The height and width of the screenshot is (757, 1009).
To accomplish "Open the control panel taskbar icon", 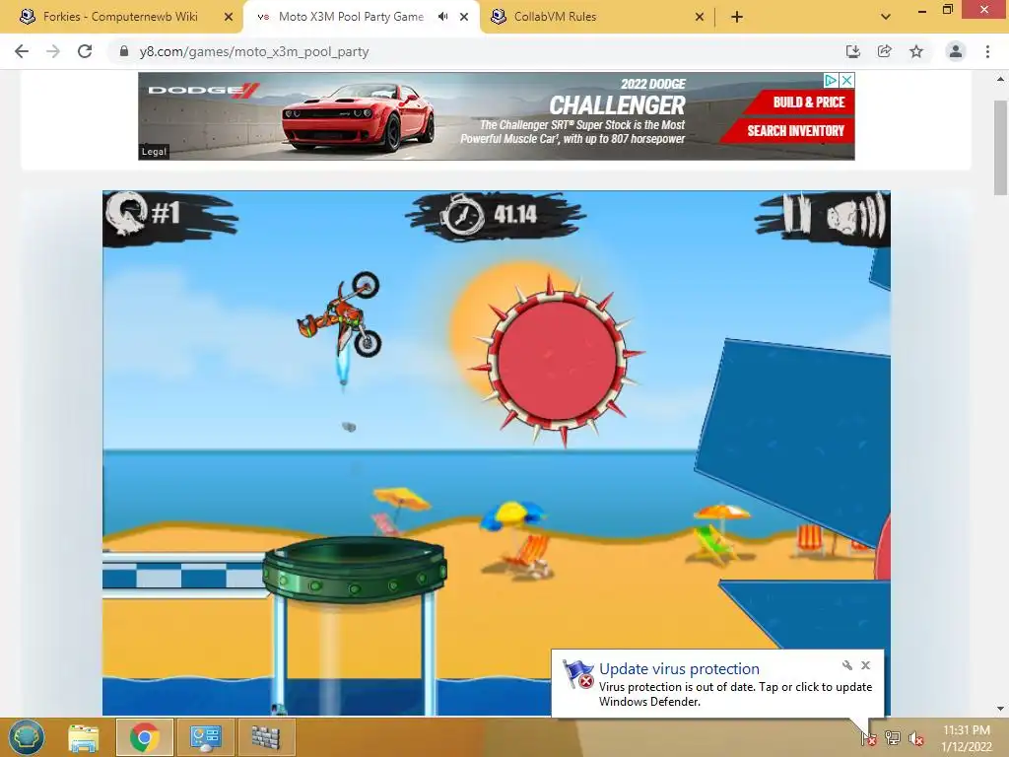I will point(205,737).
